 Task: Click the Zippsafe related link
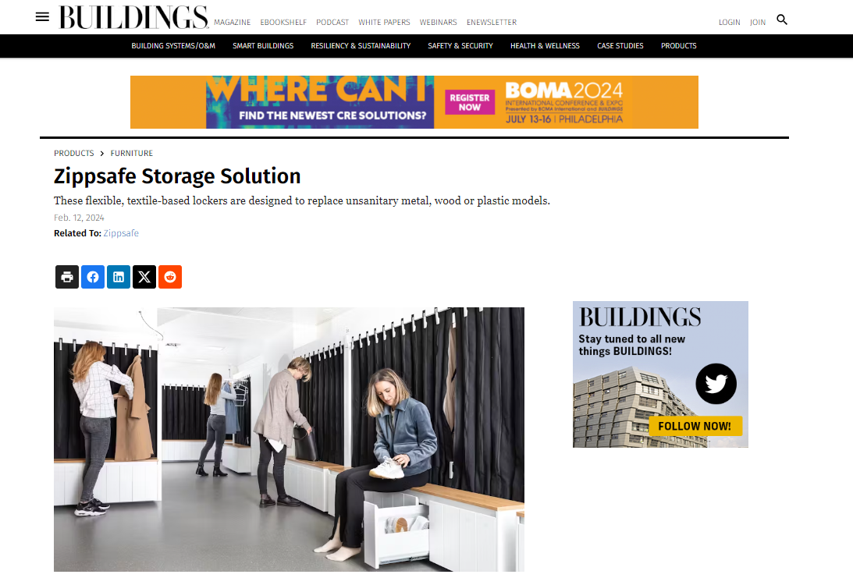[121, 233]
